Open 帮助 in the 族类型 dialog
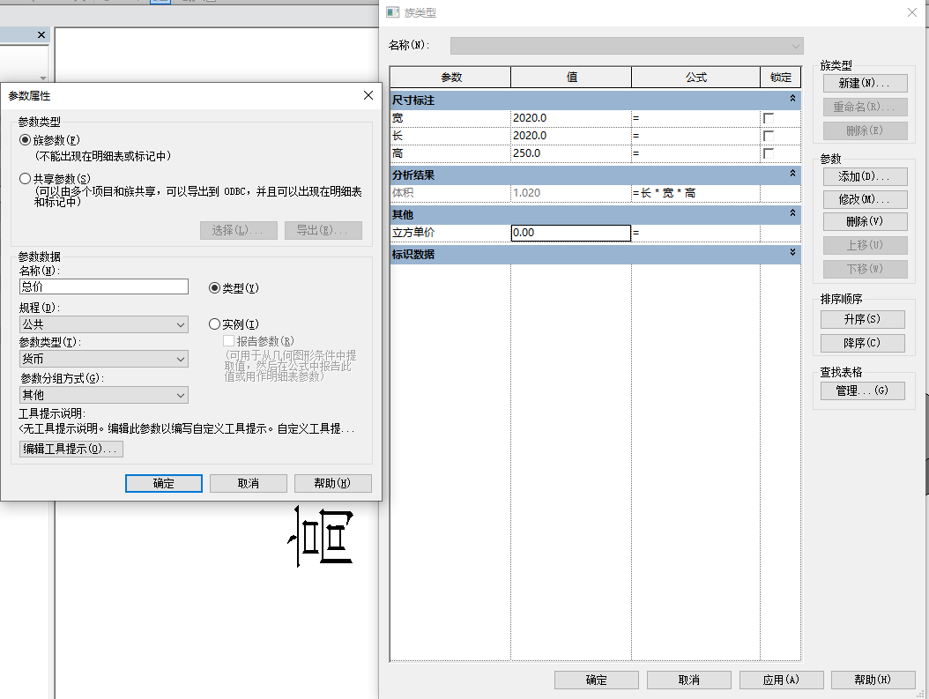This screenshot has height=699, width=929. coord(873,680)
